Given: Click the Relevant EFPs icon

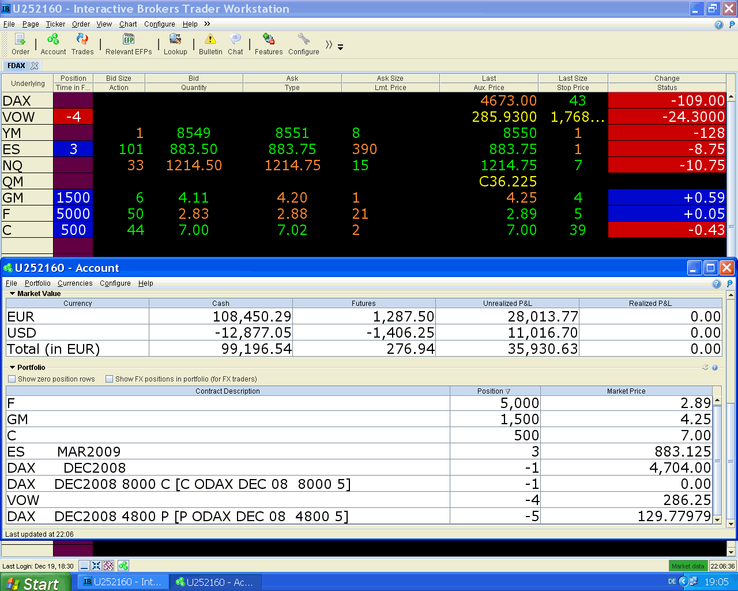Looking at the screenshot, I should (129, 44).
